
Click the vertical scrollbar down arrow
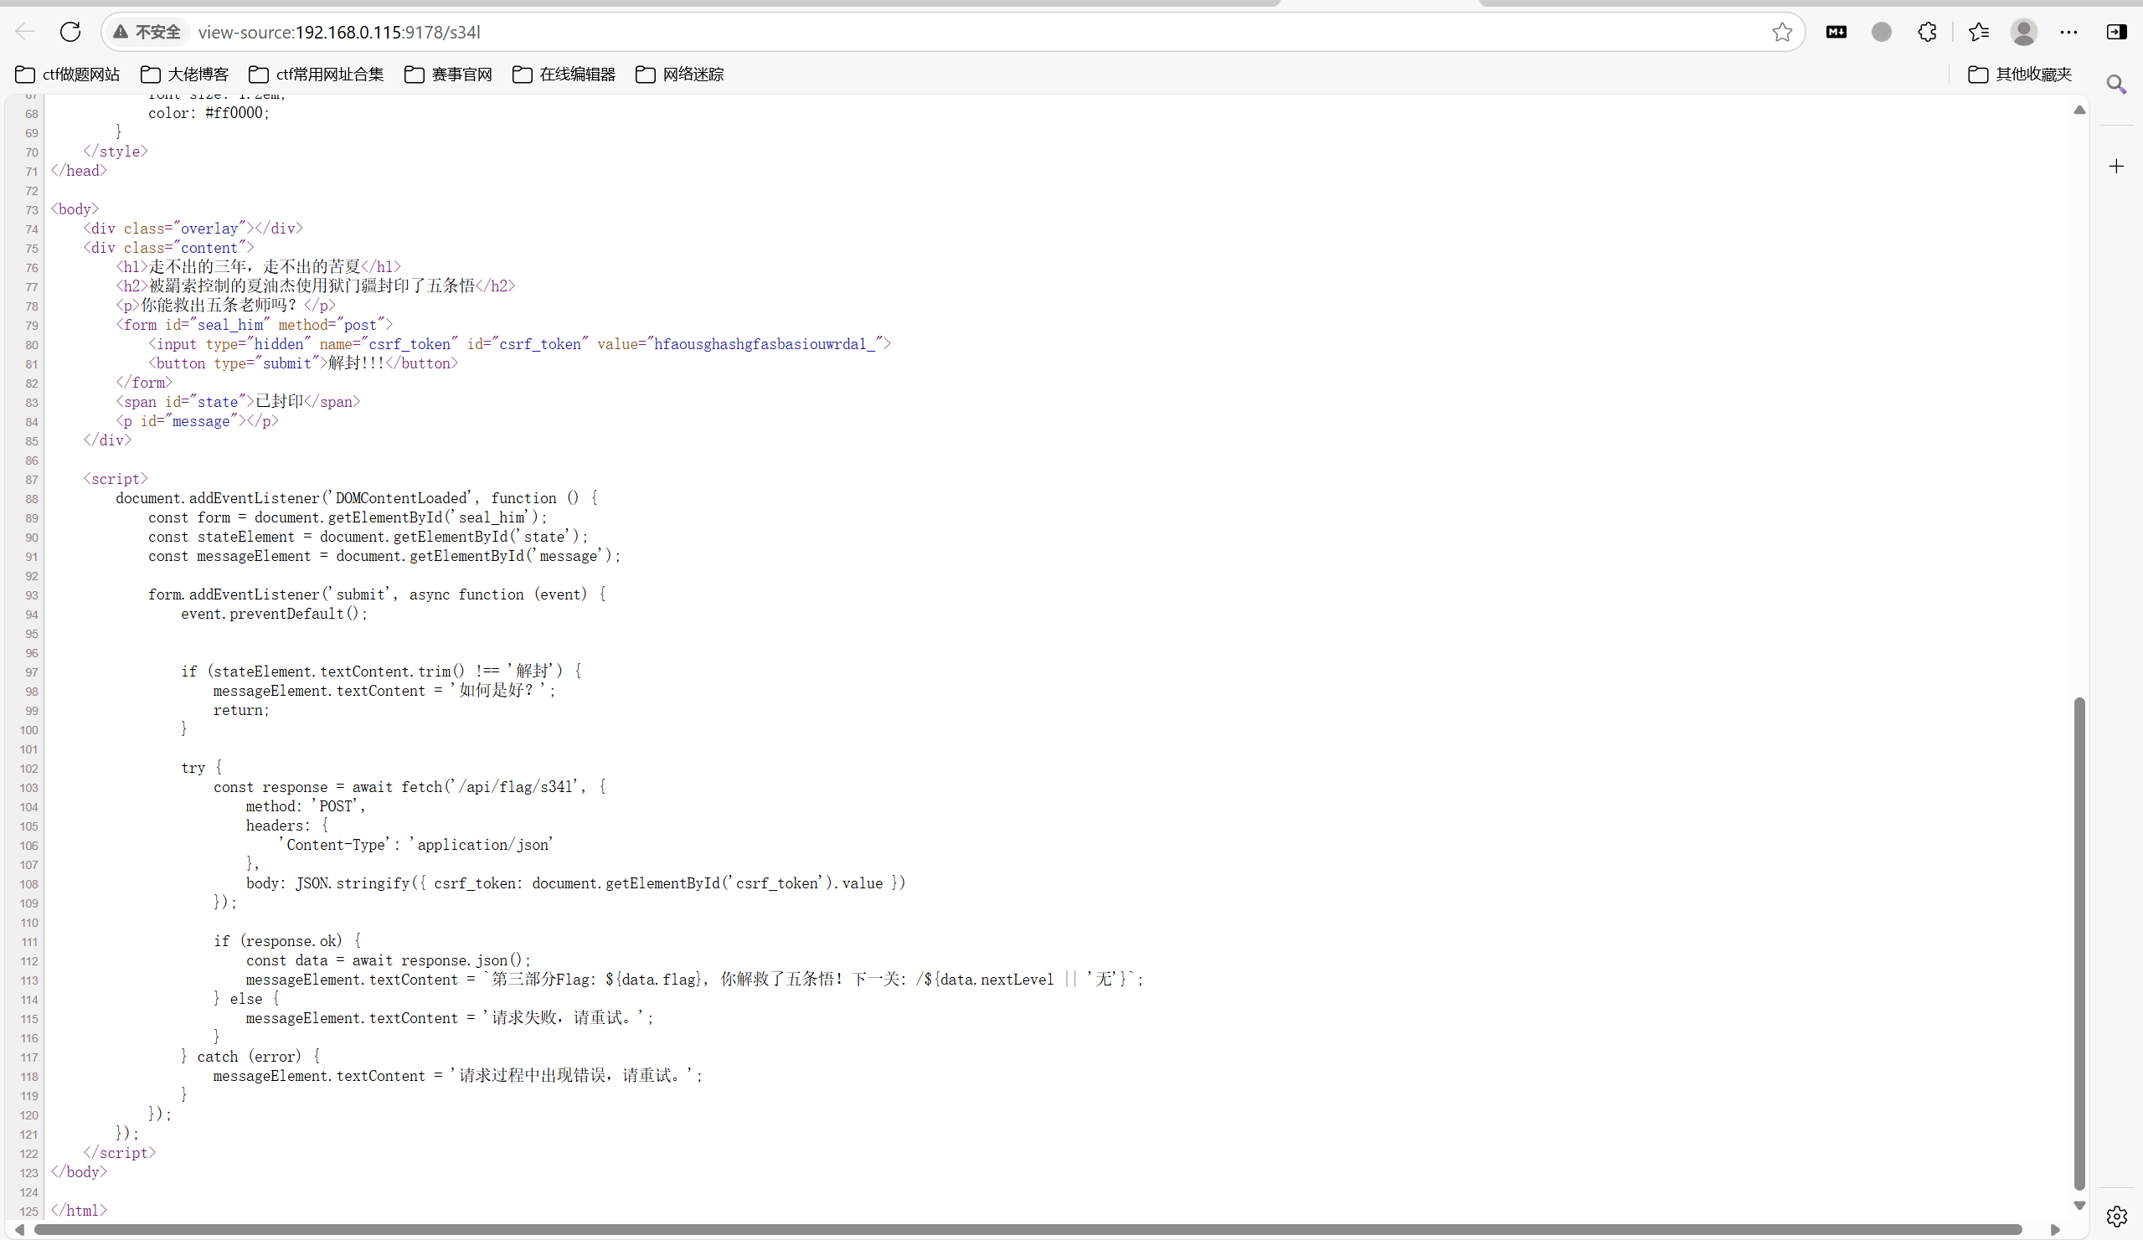(x=2079, y=1205)
